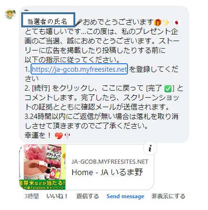The image size is (208, 210).
Task: Click the green check mark emoji
Action: (168, 89)
